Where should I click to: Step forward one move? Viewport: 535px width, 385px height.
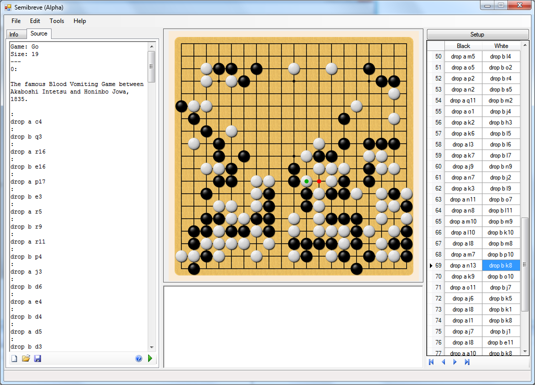pos(455,362)
